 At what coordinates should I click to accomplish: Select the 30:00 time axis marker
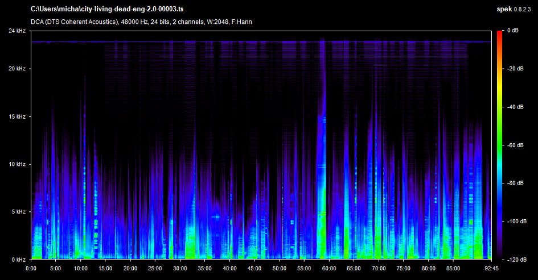(180, 268)
